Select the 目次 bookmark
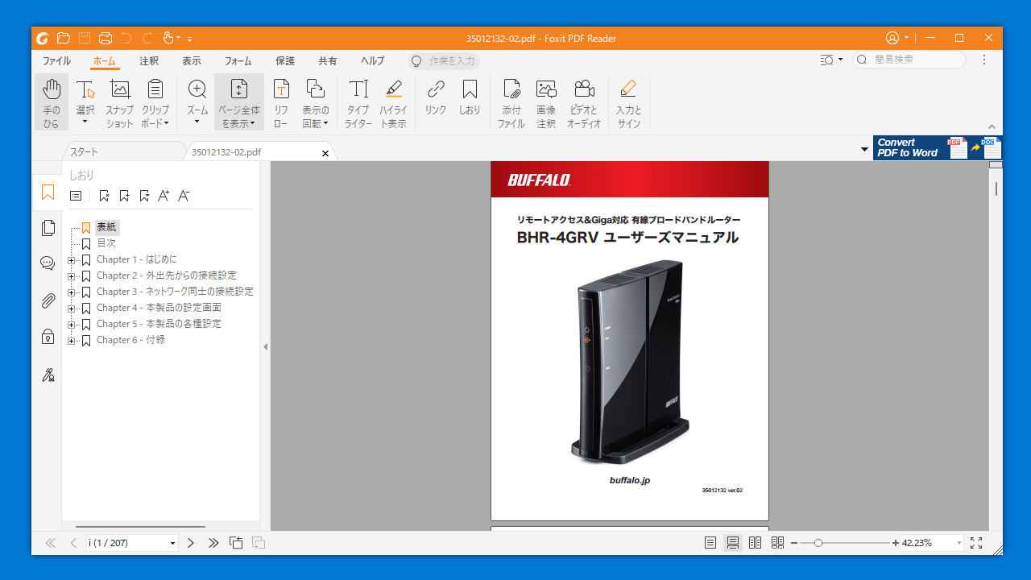1031x580 pixels. (x=106, y=243)
